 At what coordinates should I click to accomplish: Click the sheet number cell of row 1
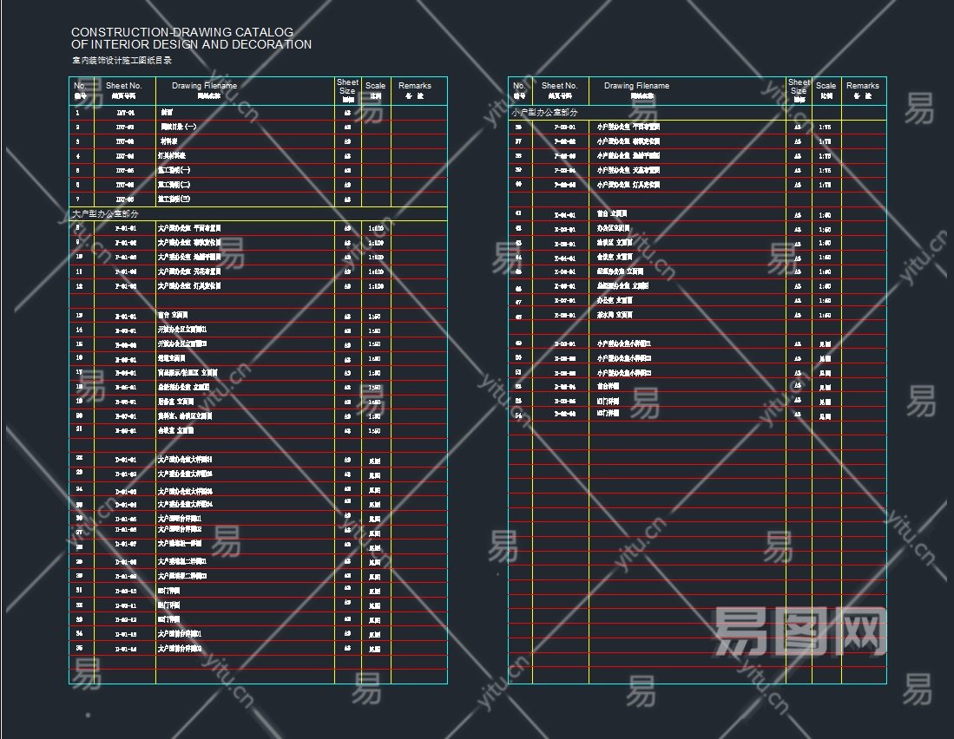point(125,113)
